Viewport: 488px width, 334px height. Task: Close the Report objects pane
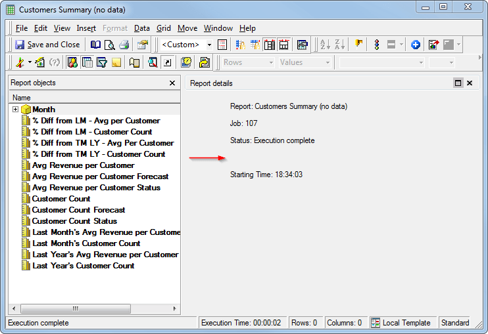(172, 83)
